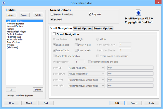Expand the Scroll left action dropdown

coord(86,80)
